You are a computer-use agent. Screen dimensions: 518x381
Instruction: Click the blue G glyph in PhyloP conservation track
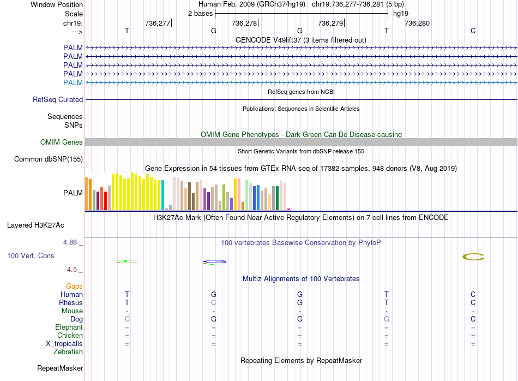[x=214, y=262]
